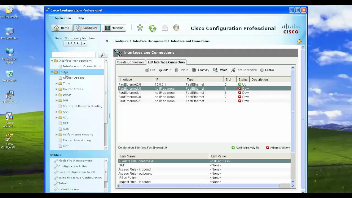The width and height of the screenshot is (352, 198).
Task: Expand the Router Access folder
Action: pyautogui.click(x=57, y=89)
